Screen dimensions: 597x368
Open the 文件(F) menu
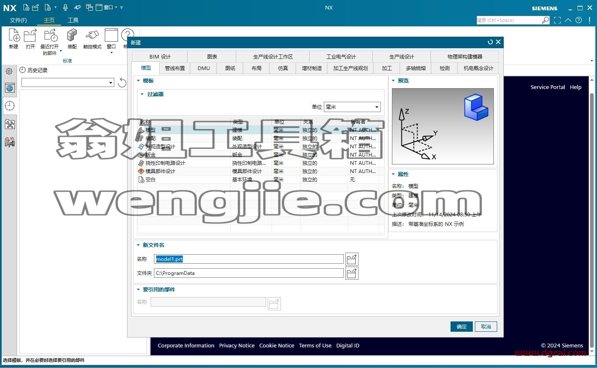(19, 20)
